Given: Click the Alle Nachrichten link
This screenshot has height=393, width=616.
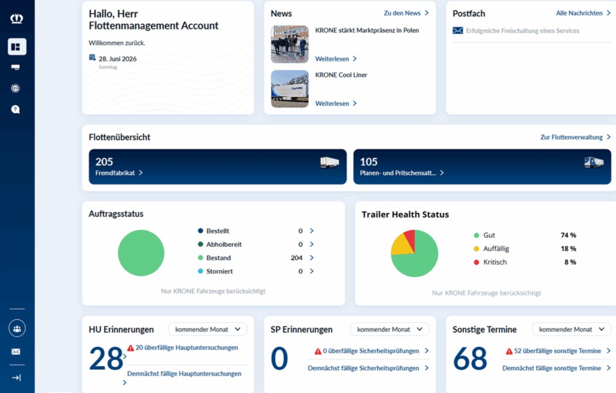Looking at the screenshot, I should [x=583, y=13].
